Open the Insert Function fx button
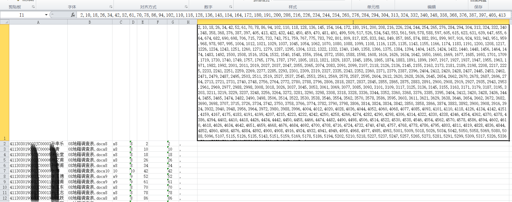This screenshot has height=202, width=512. pyautogui.click(x=73, y=15)
